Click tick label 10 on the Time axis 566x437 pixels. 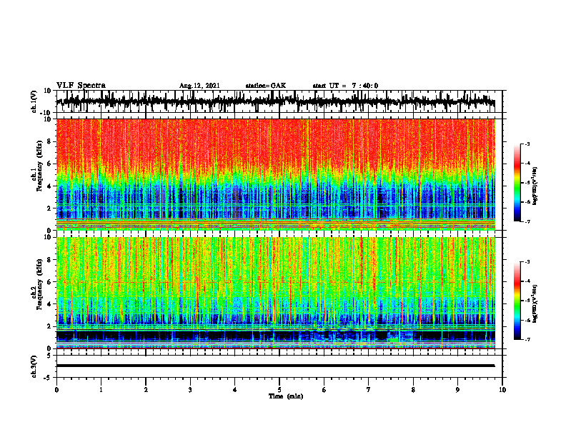[x=502, y=390]
